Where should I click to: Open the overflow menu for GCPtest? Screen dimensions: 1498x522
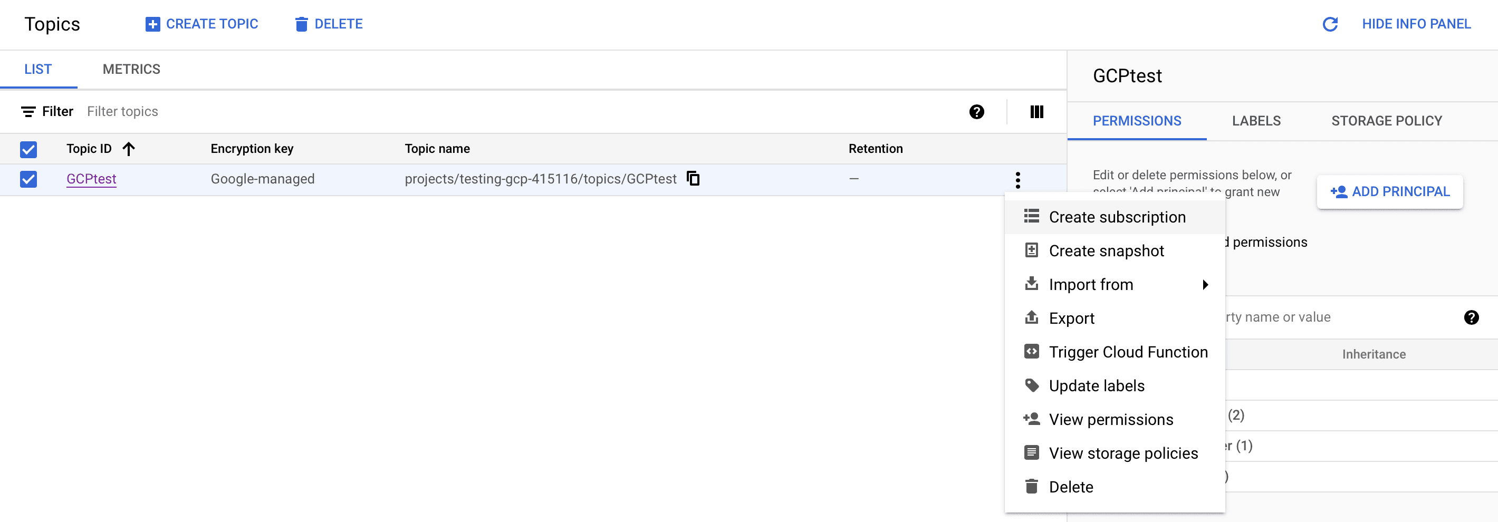pos(1018,180)
